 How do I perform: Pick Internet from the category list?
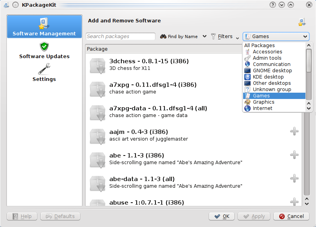(262, 108)
